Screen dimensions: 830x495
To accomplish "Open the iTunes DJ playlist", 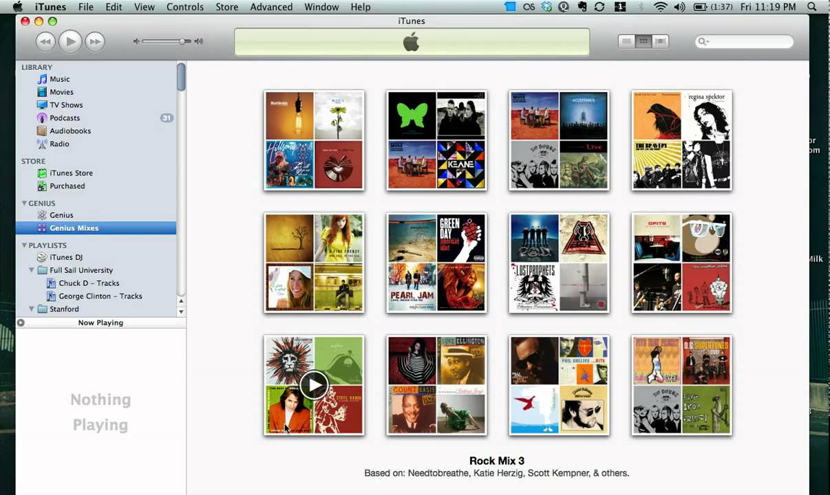I will pyautogui.click(x=66, y=257).
